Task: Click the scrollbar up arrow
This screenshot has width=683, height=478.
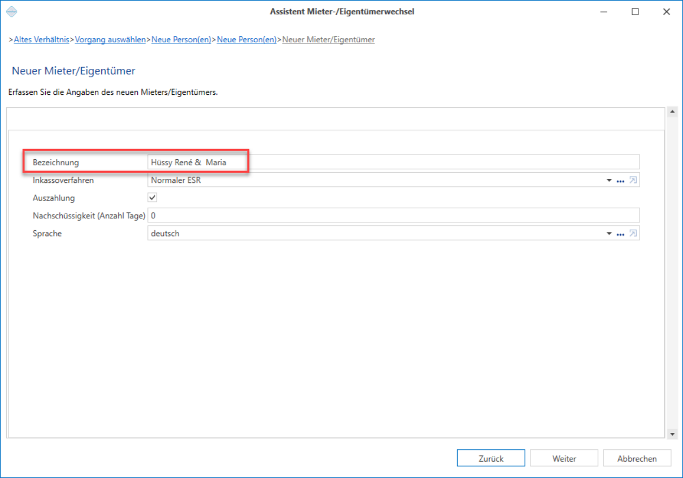Action: coord(672,112)
